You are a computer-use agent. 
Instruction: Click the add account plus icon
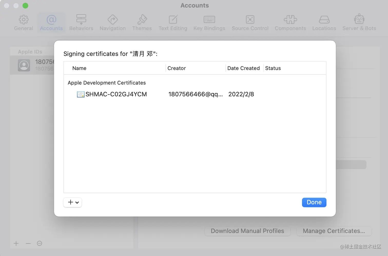click(16, 243)
